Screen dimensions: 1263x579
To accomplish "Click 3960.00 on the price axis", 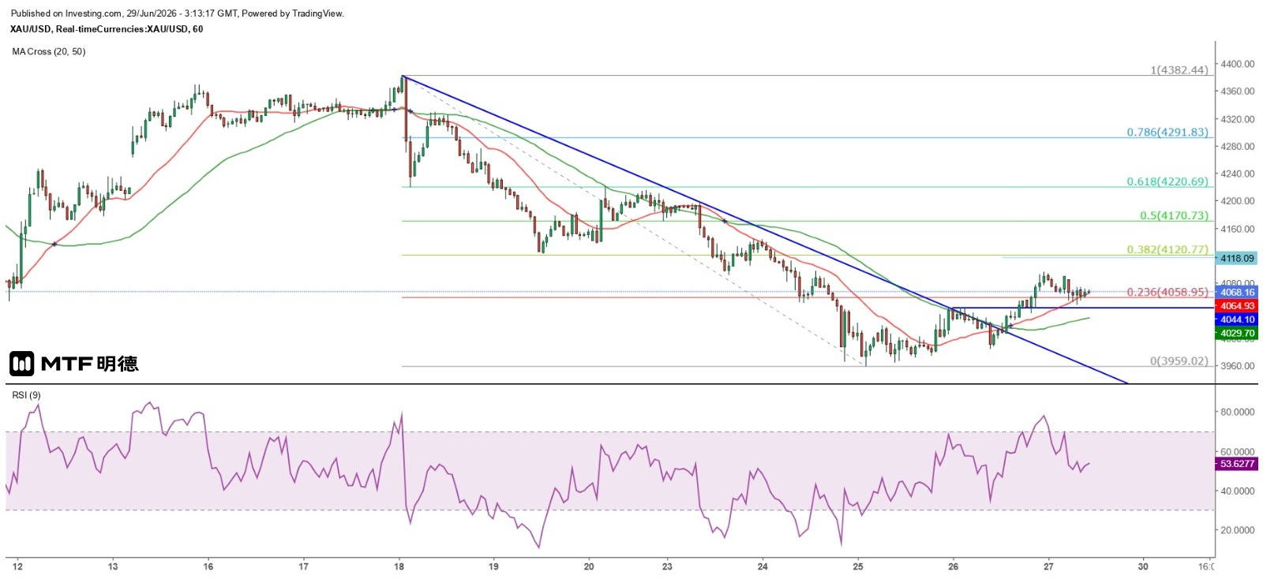I will (x=1238, y=366).
